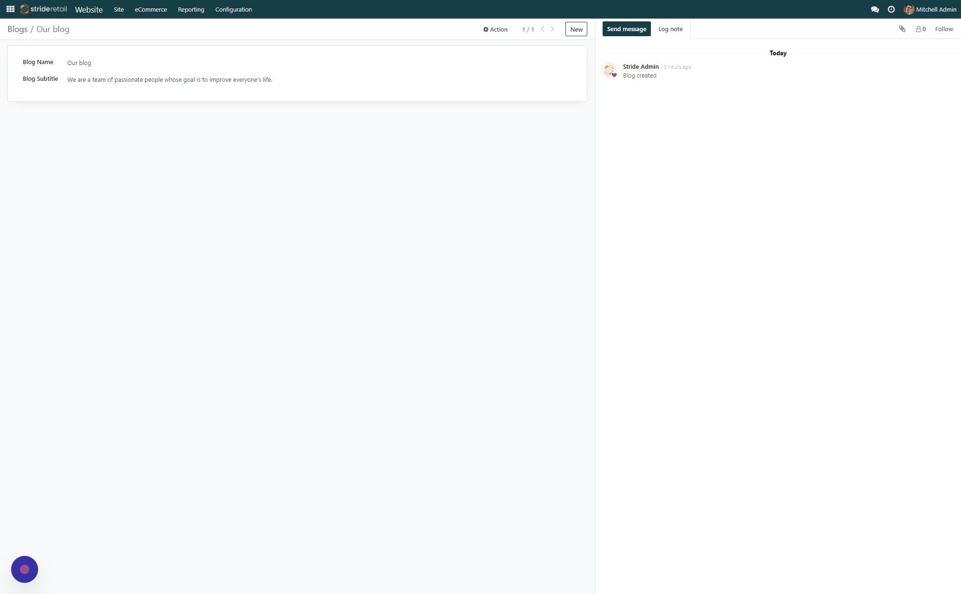Open the Site menu
The height and width of the screenshot is (594, 961).
click(119, 9)
